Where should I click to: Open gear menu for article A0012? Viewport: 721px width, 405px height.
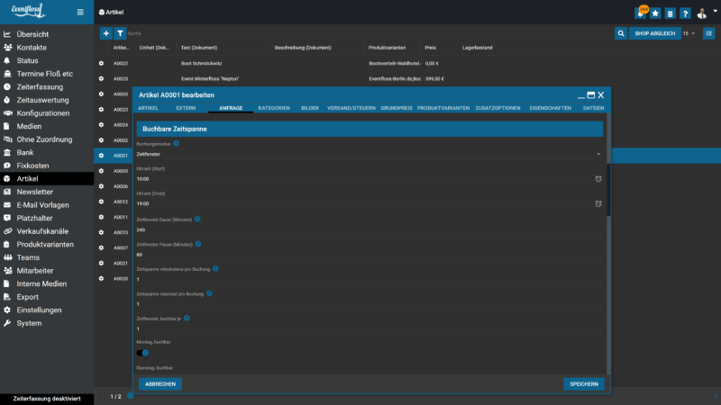(x=101, y=202)
